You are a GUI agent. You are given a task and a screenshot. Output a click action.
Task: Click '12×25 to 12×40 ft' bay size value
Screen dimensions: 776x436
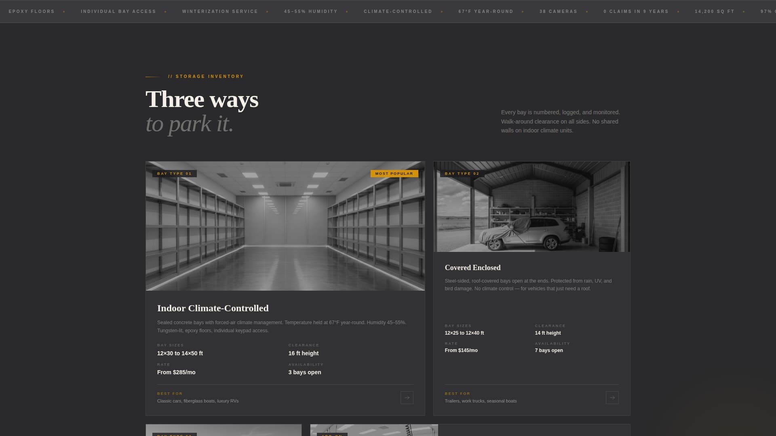click(464, 333)
